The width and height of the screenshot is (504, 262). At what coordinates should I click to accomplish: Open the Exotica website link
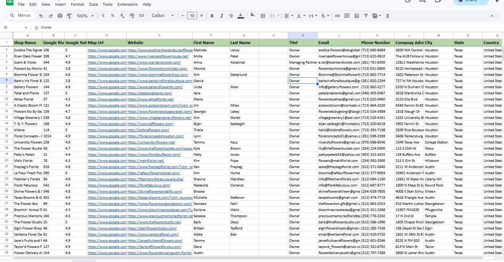coord(160,50)
